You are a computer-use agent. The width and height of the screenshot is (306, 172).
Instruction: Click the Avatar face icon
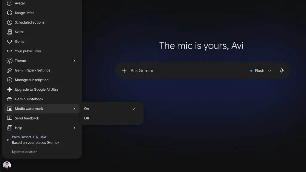(9, 3)
